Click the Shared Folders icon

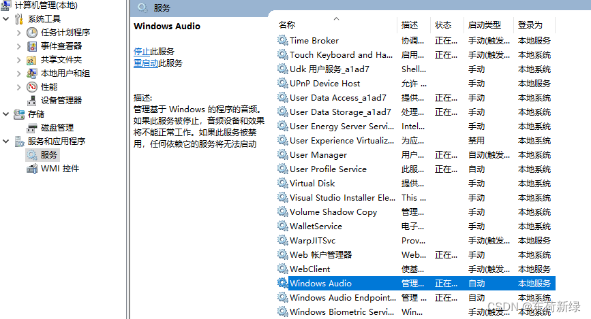coord(32,60)
